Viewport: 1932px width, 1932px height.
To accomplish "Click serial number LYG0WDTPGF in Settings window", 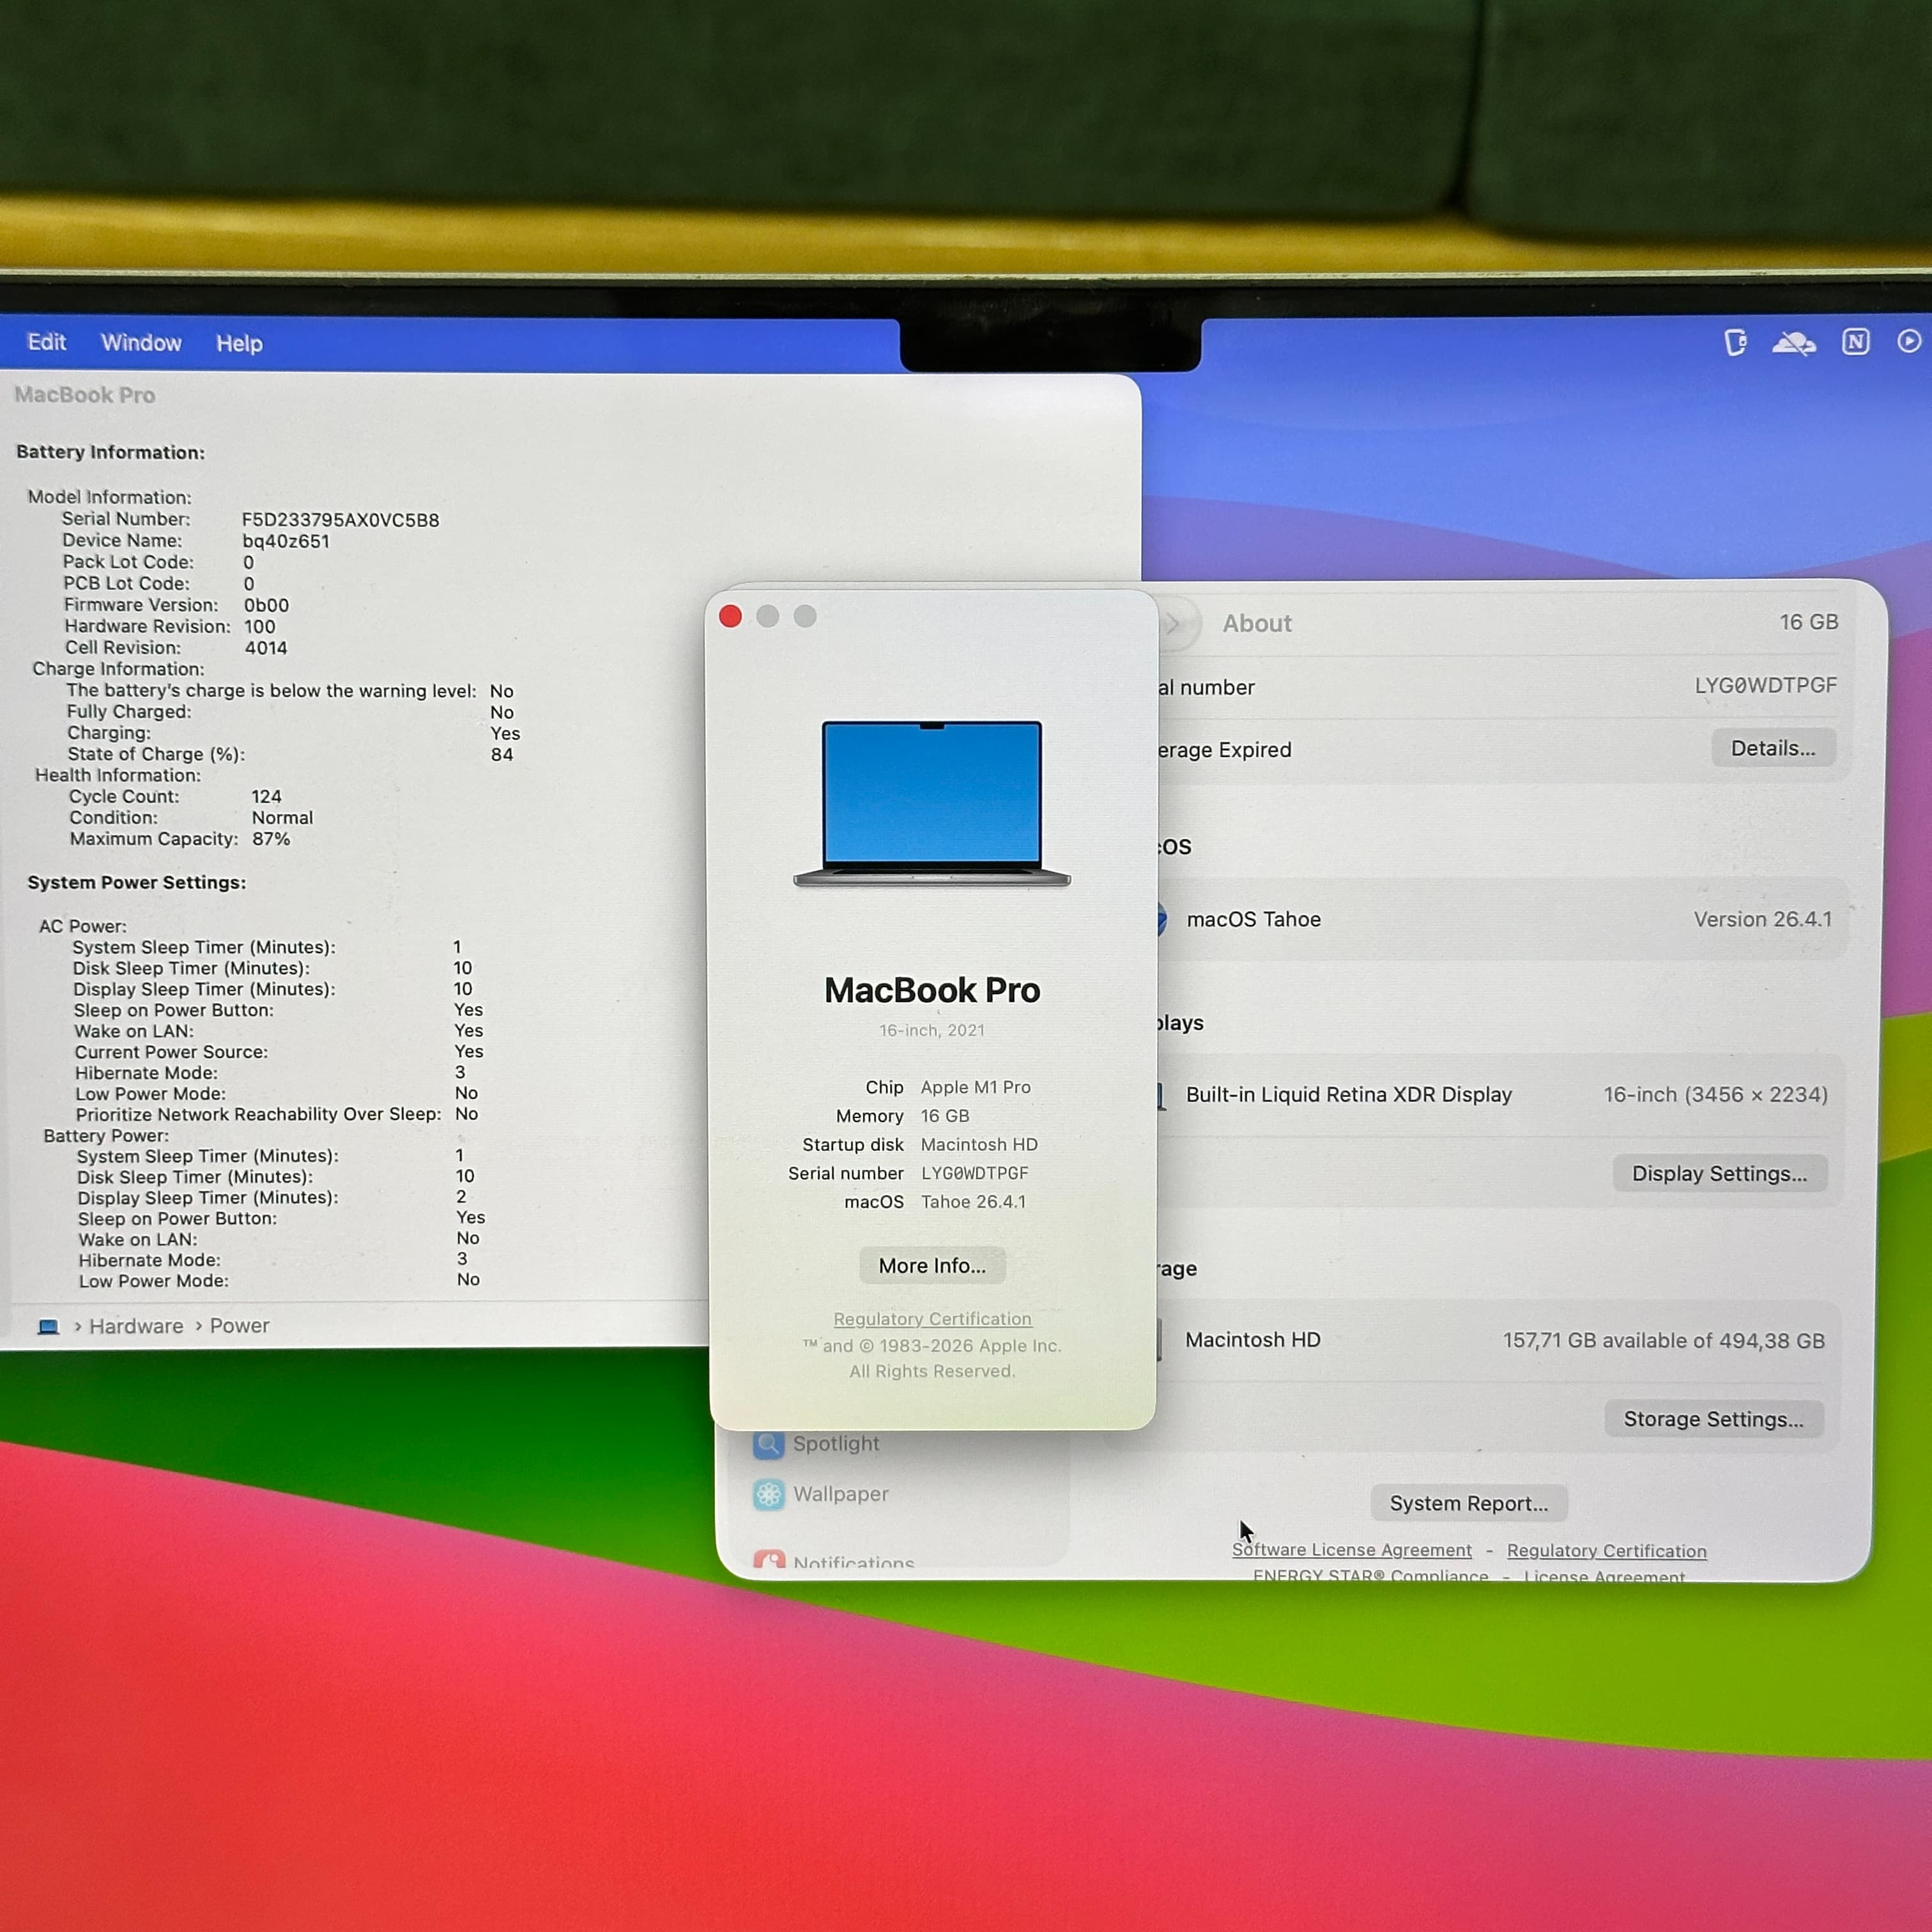I will coord(1765,685).
